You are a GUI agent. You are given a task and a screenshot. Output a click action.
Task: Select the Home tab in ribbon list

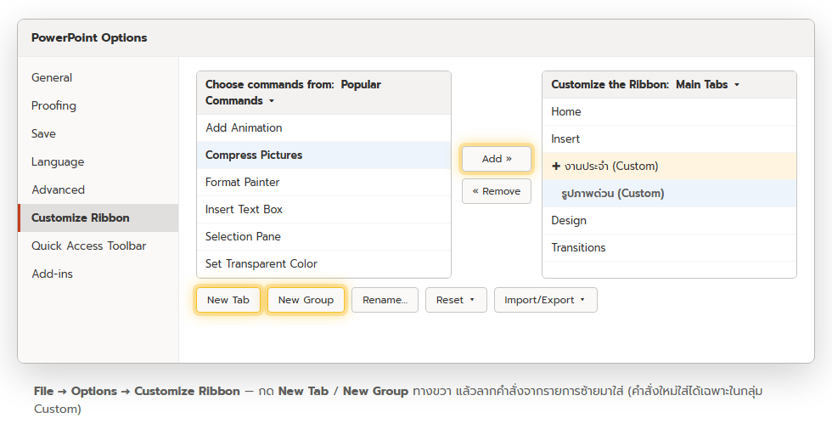669,112
